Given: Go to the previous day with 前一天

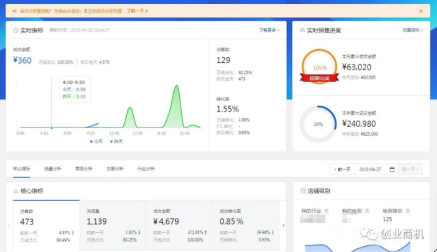Looking at the screenshot, I should (x=343, y=169).
